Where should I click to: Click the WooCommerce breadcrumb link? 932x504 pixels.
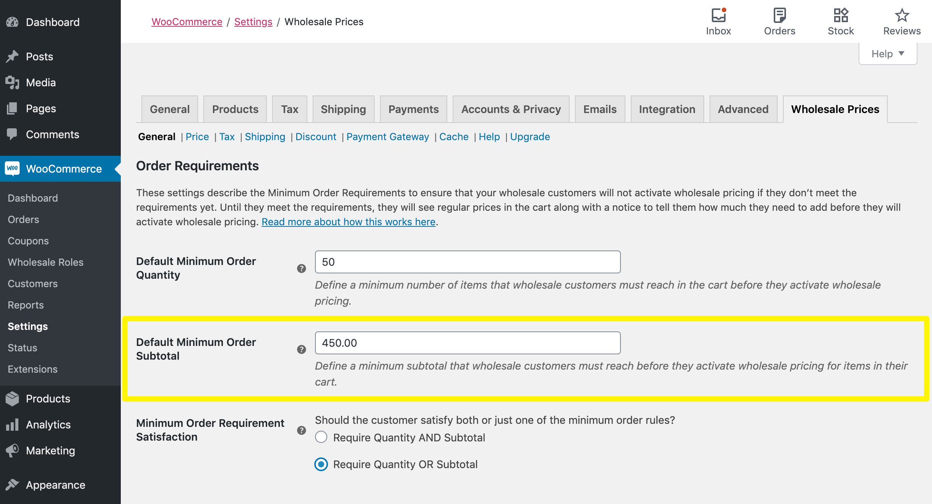click(x=187, y=22)
